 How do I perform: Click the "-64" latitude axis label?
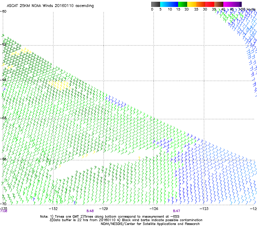[x=3, y=80]
